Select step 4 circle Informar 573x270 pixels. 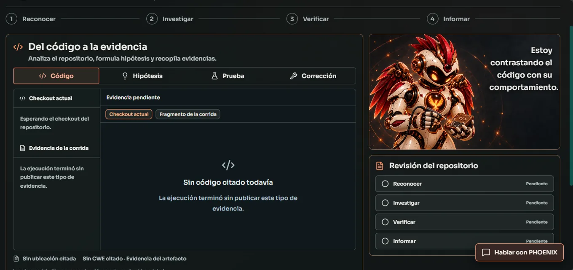(x=432, y=19)
